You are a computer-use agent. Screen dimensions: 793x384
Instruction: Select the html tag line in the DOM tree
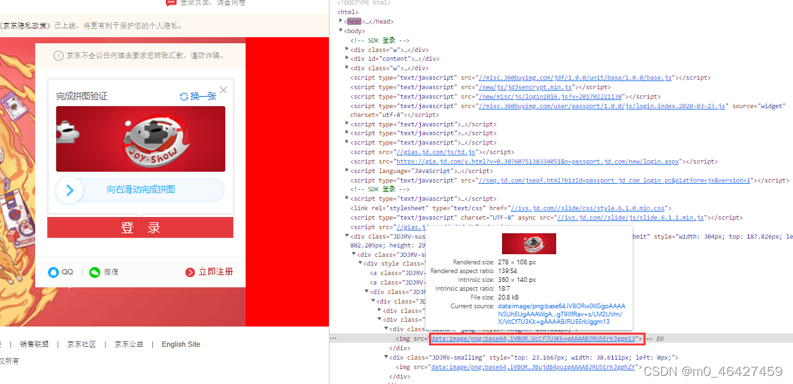click(348, 12)
